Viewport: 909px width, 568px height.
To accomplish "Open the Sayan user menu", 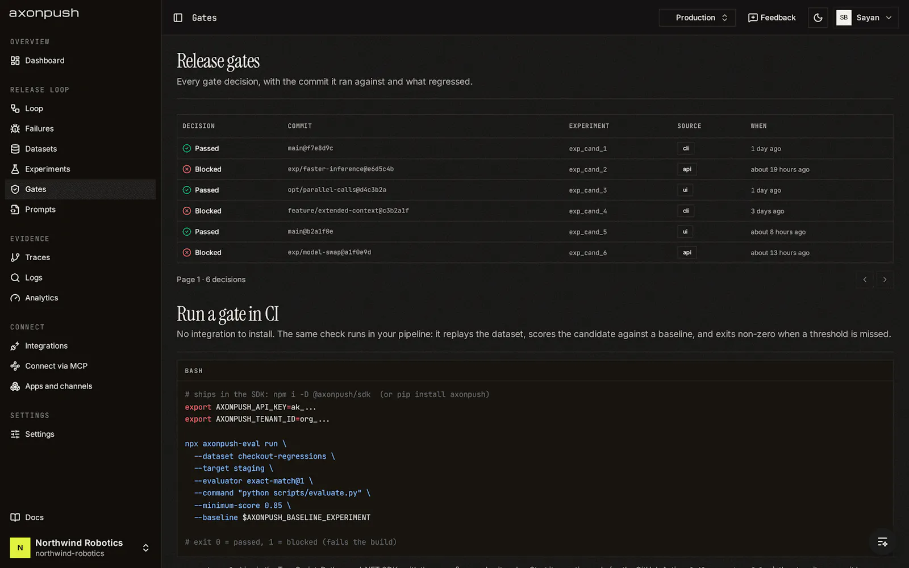I will tap(866, 18).
